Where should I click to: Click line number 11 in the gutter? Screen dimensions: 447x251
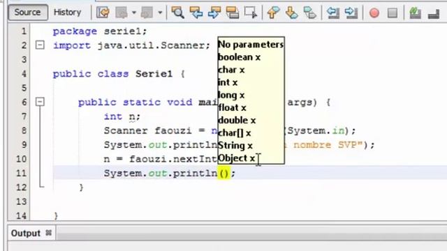pos(21,173)
